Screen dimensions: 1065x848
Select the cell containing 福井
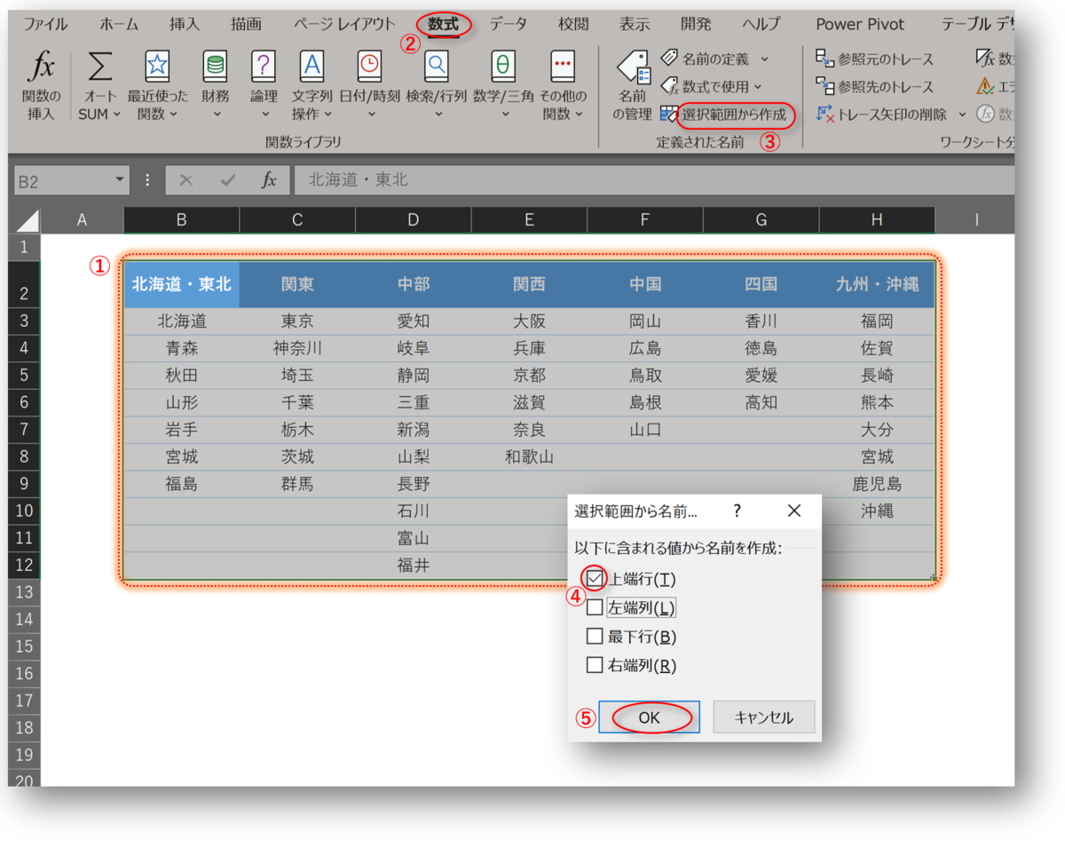pyautogui.click(x=413, y=566)
